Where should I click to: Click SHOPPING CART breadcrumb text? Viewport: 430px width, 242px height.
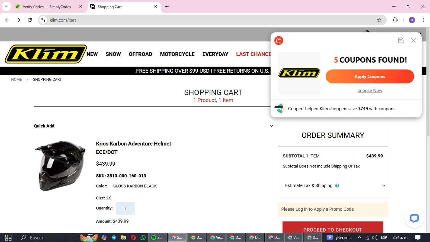[47, 80]
